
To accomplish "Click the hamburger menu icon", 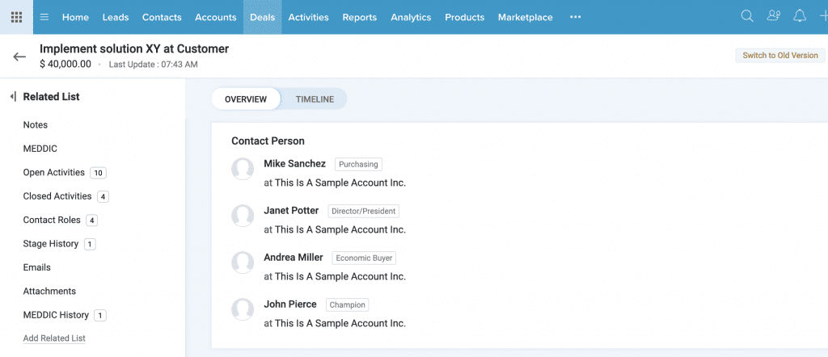I will [x=44, y=17].
